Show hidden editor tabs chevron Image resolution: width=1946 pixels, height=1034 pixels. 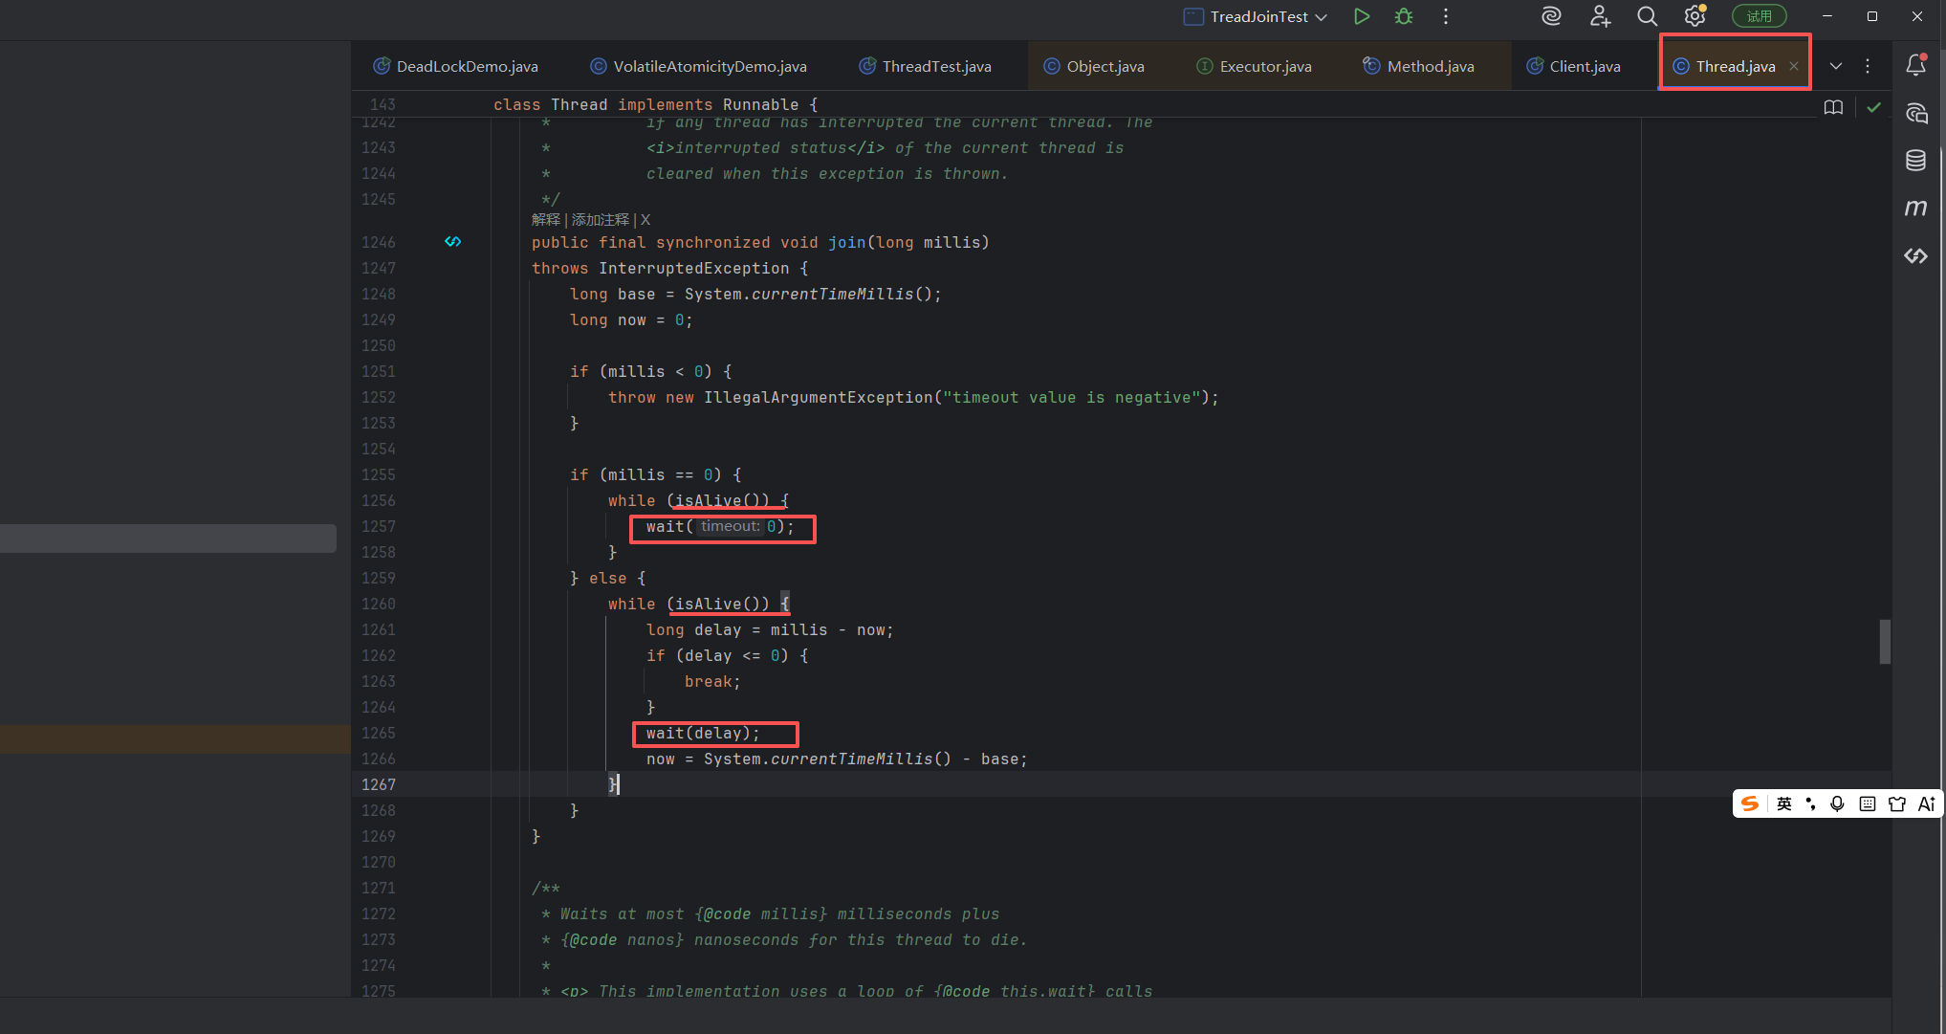(x=1836, y=66)
